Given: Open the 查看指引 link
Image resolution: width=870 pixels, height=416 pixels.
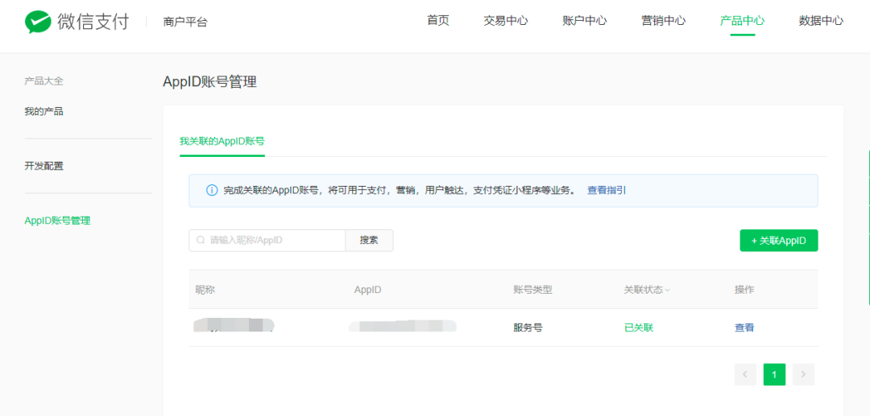Looking at the screenshot, I should 607,191.
